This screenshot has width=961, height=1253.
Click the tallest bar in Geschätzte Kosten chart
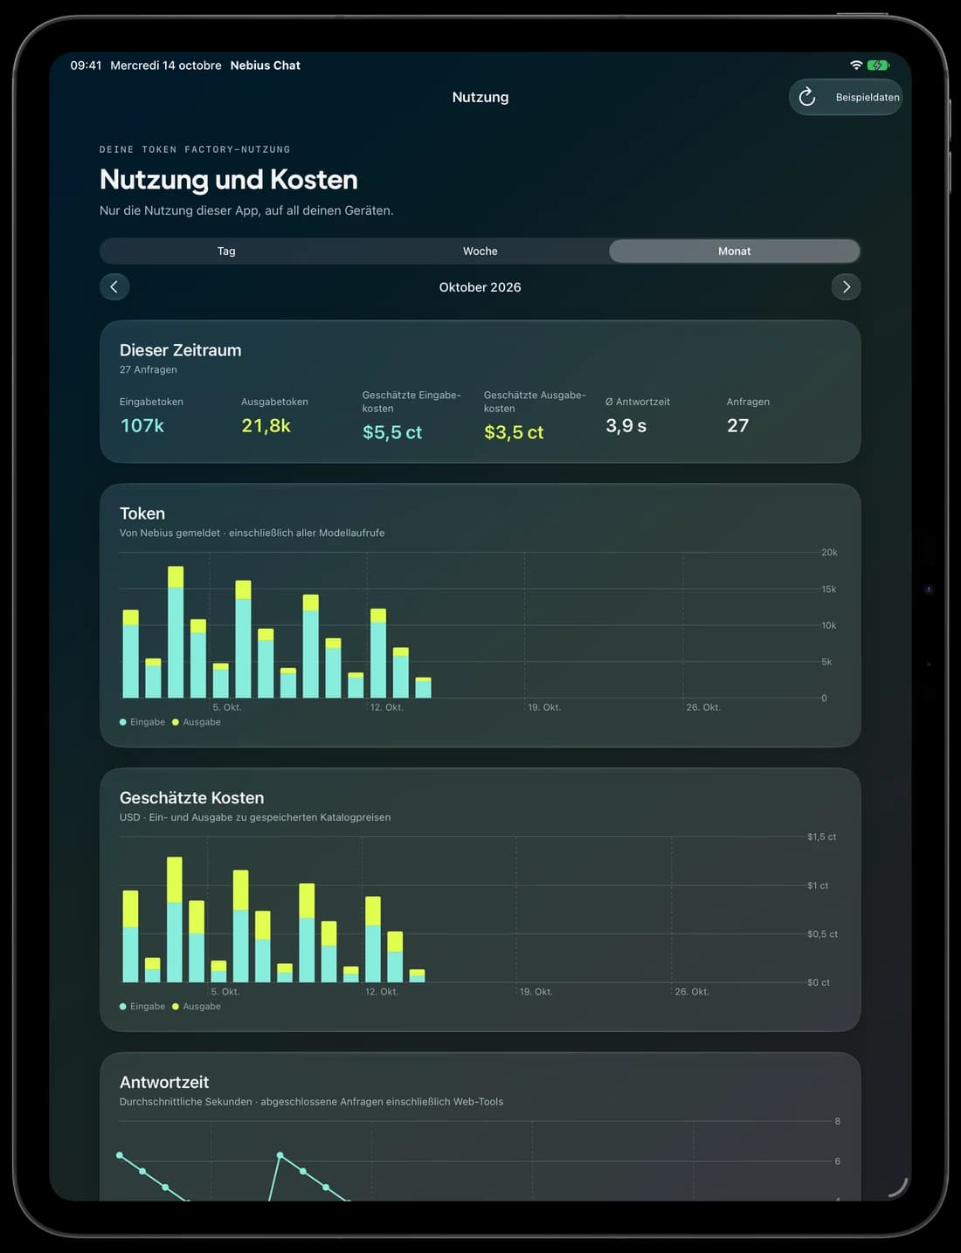pyautogui.click(x=175, y=919)
